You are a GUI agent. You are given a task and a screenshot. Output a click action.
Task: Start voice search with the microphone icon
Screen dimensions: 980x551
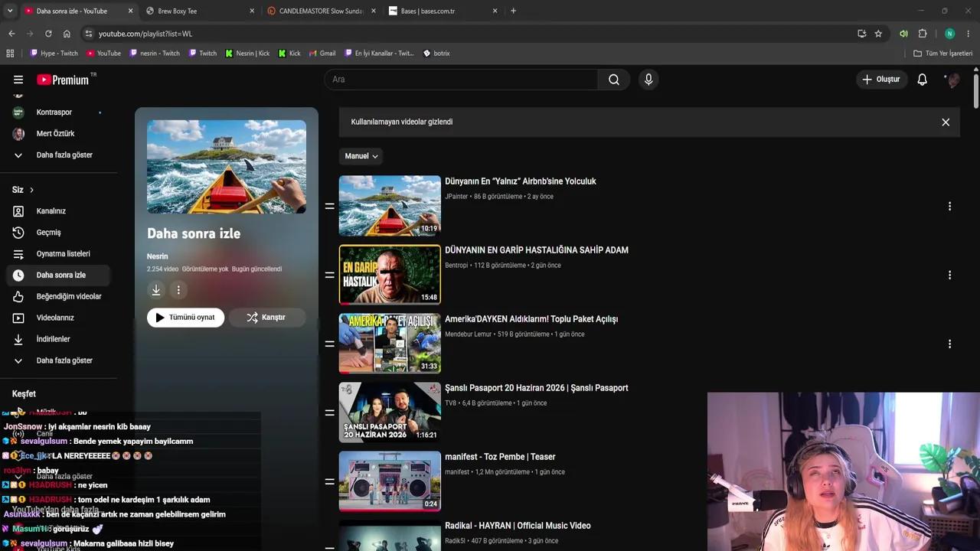tap(648, 80)
